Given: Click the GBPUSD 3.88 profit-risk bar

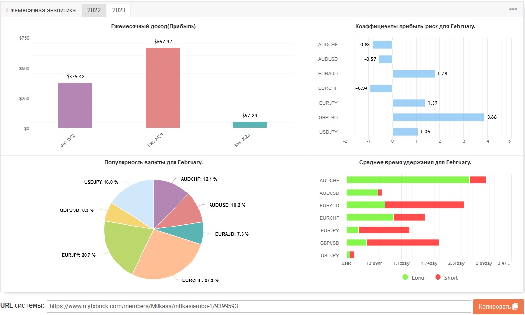Looking at the screenshot, I should (438, 117).
